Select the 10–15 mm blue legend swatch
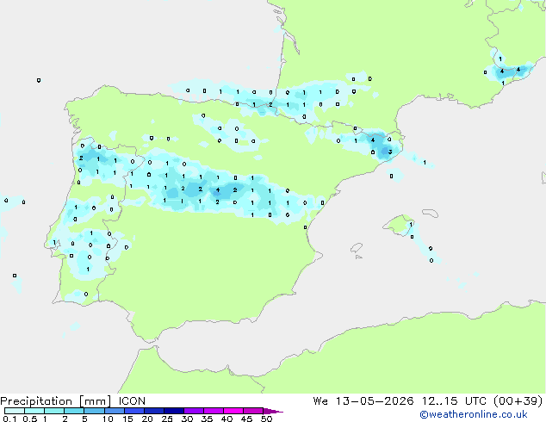This screenshot has height=422, width=546. 114,411
